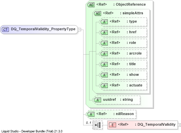This screenshot has width=181, height=133.
Task: Collapse the DQ_TemporalValidity_PropertyType node
Action: [x=80, y=30]
